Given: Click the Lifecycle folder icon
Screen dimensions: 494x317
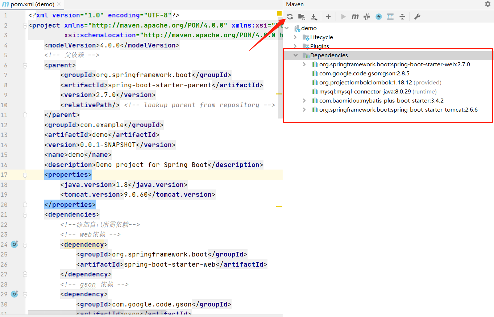Looking at the screenshot, I should coord(306,37).
